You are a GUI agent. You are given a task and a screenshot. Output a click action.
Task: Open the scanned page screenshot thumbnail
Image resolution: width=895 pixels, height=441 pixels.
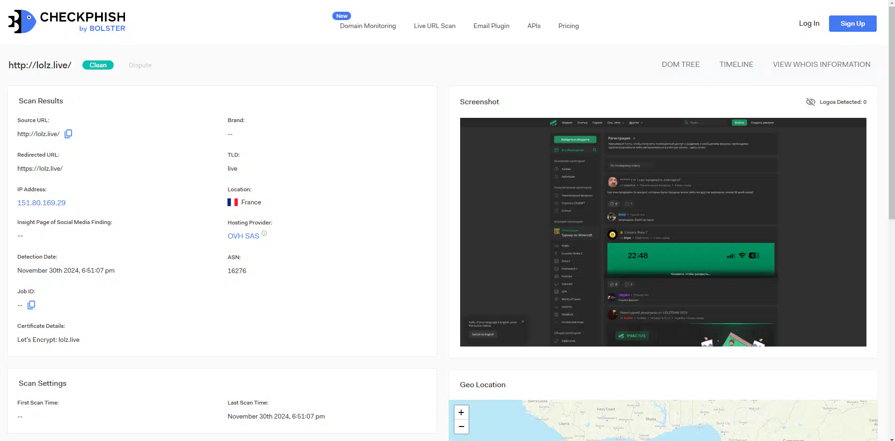point(663,232)
